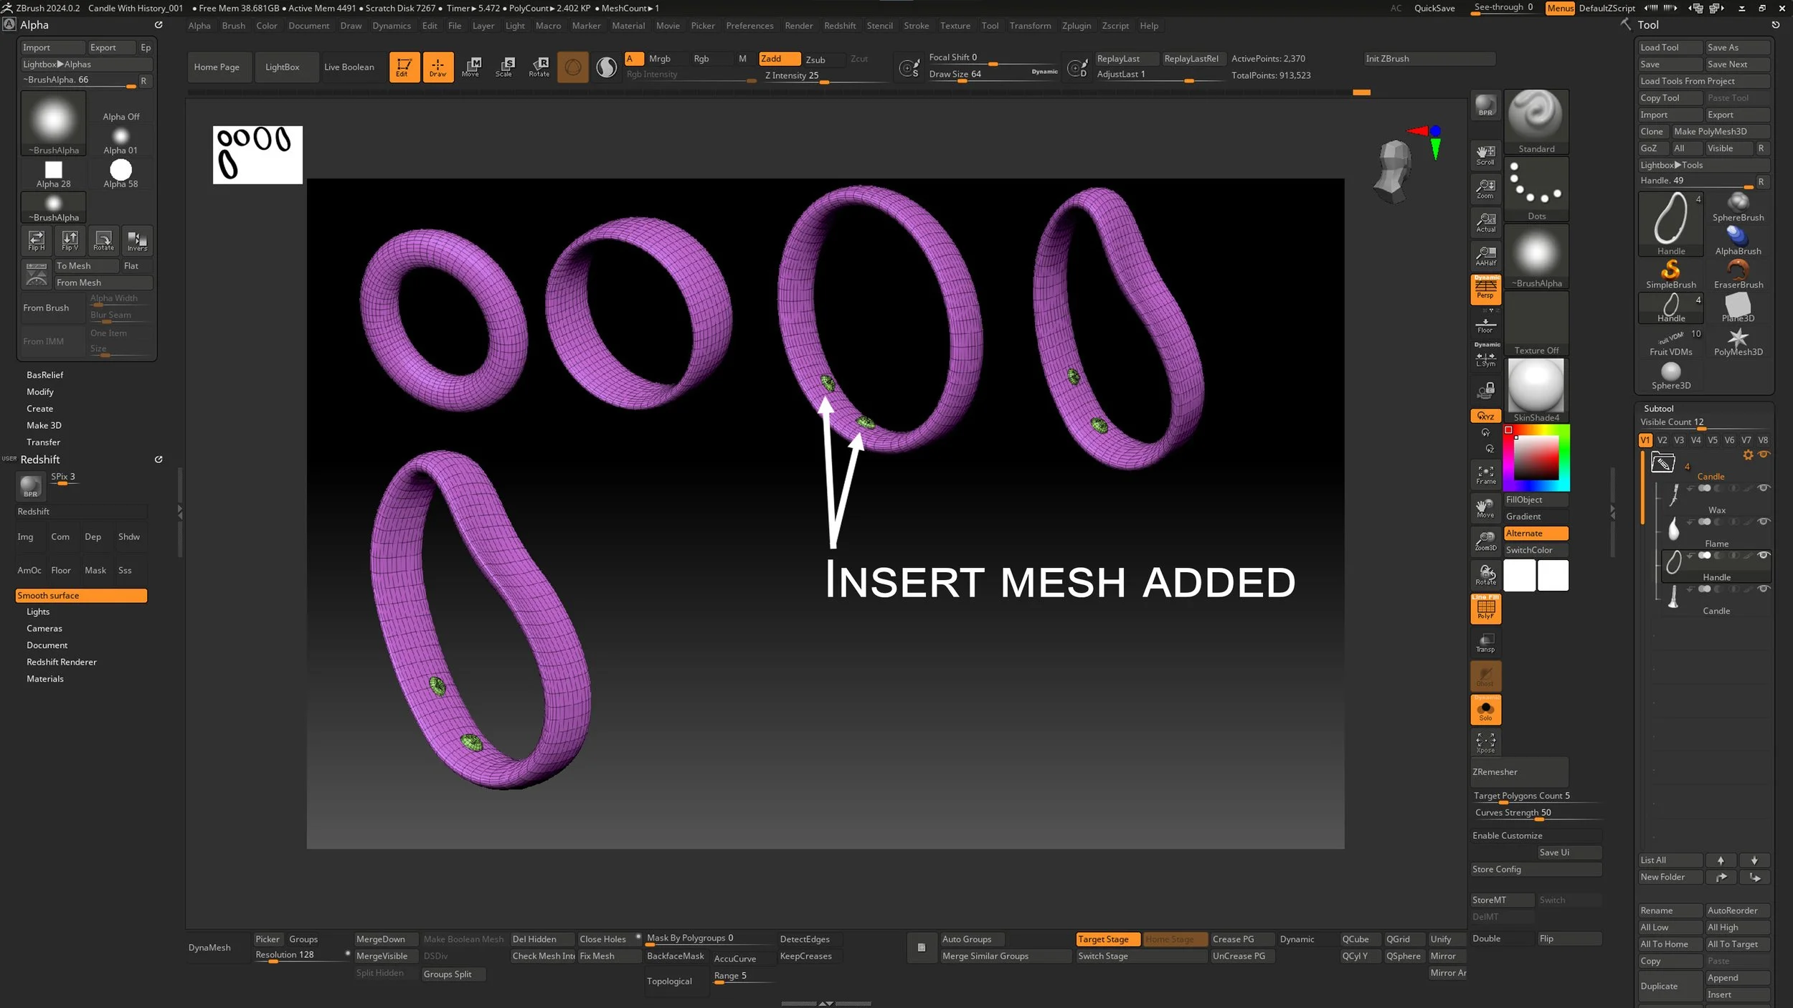Open the Zplugin menu
Screen dimensions: 1793x1008
pos(1076,26)
